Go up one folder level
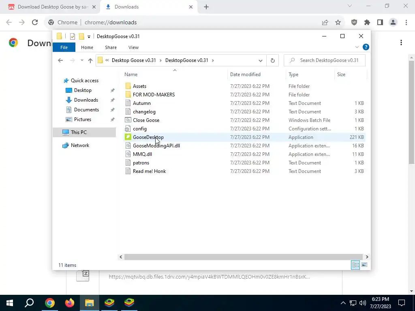 coord(90,60)
